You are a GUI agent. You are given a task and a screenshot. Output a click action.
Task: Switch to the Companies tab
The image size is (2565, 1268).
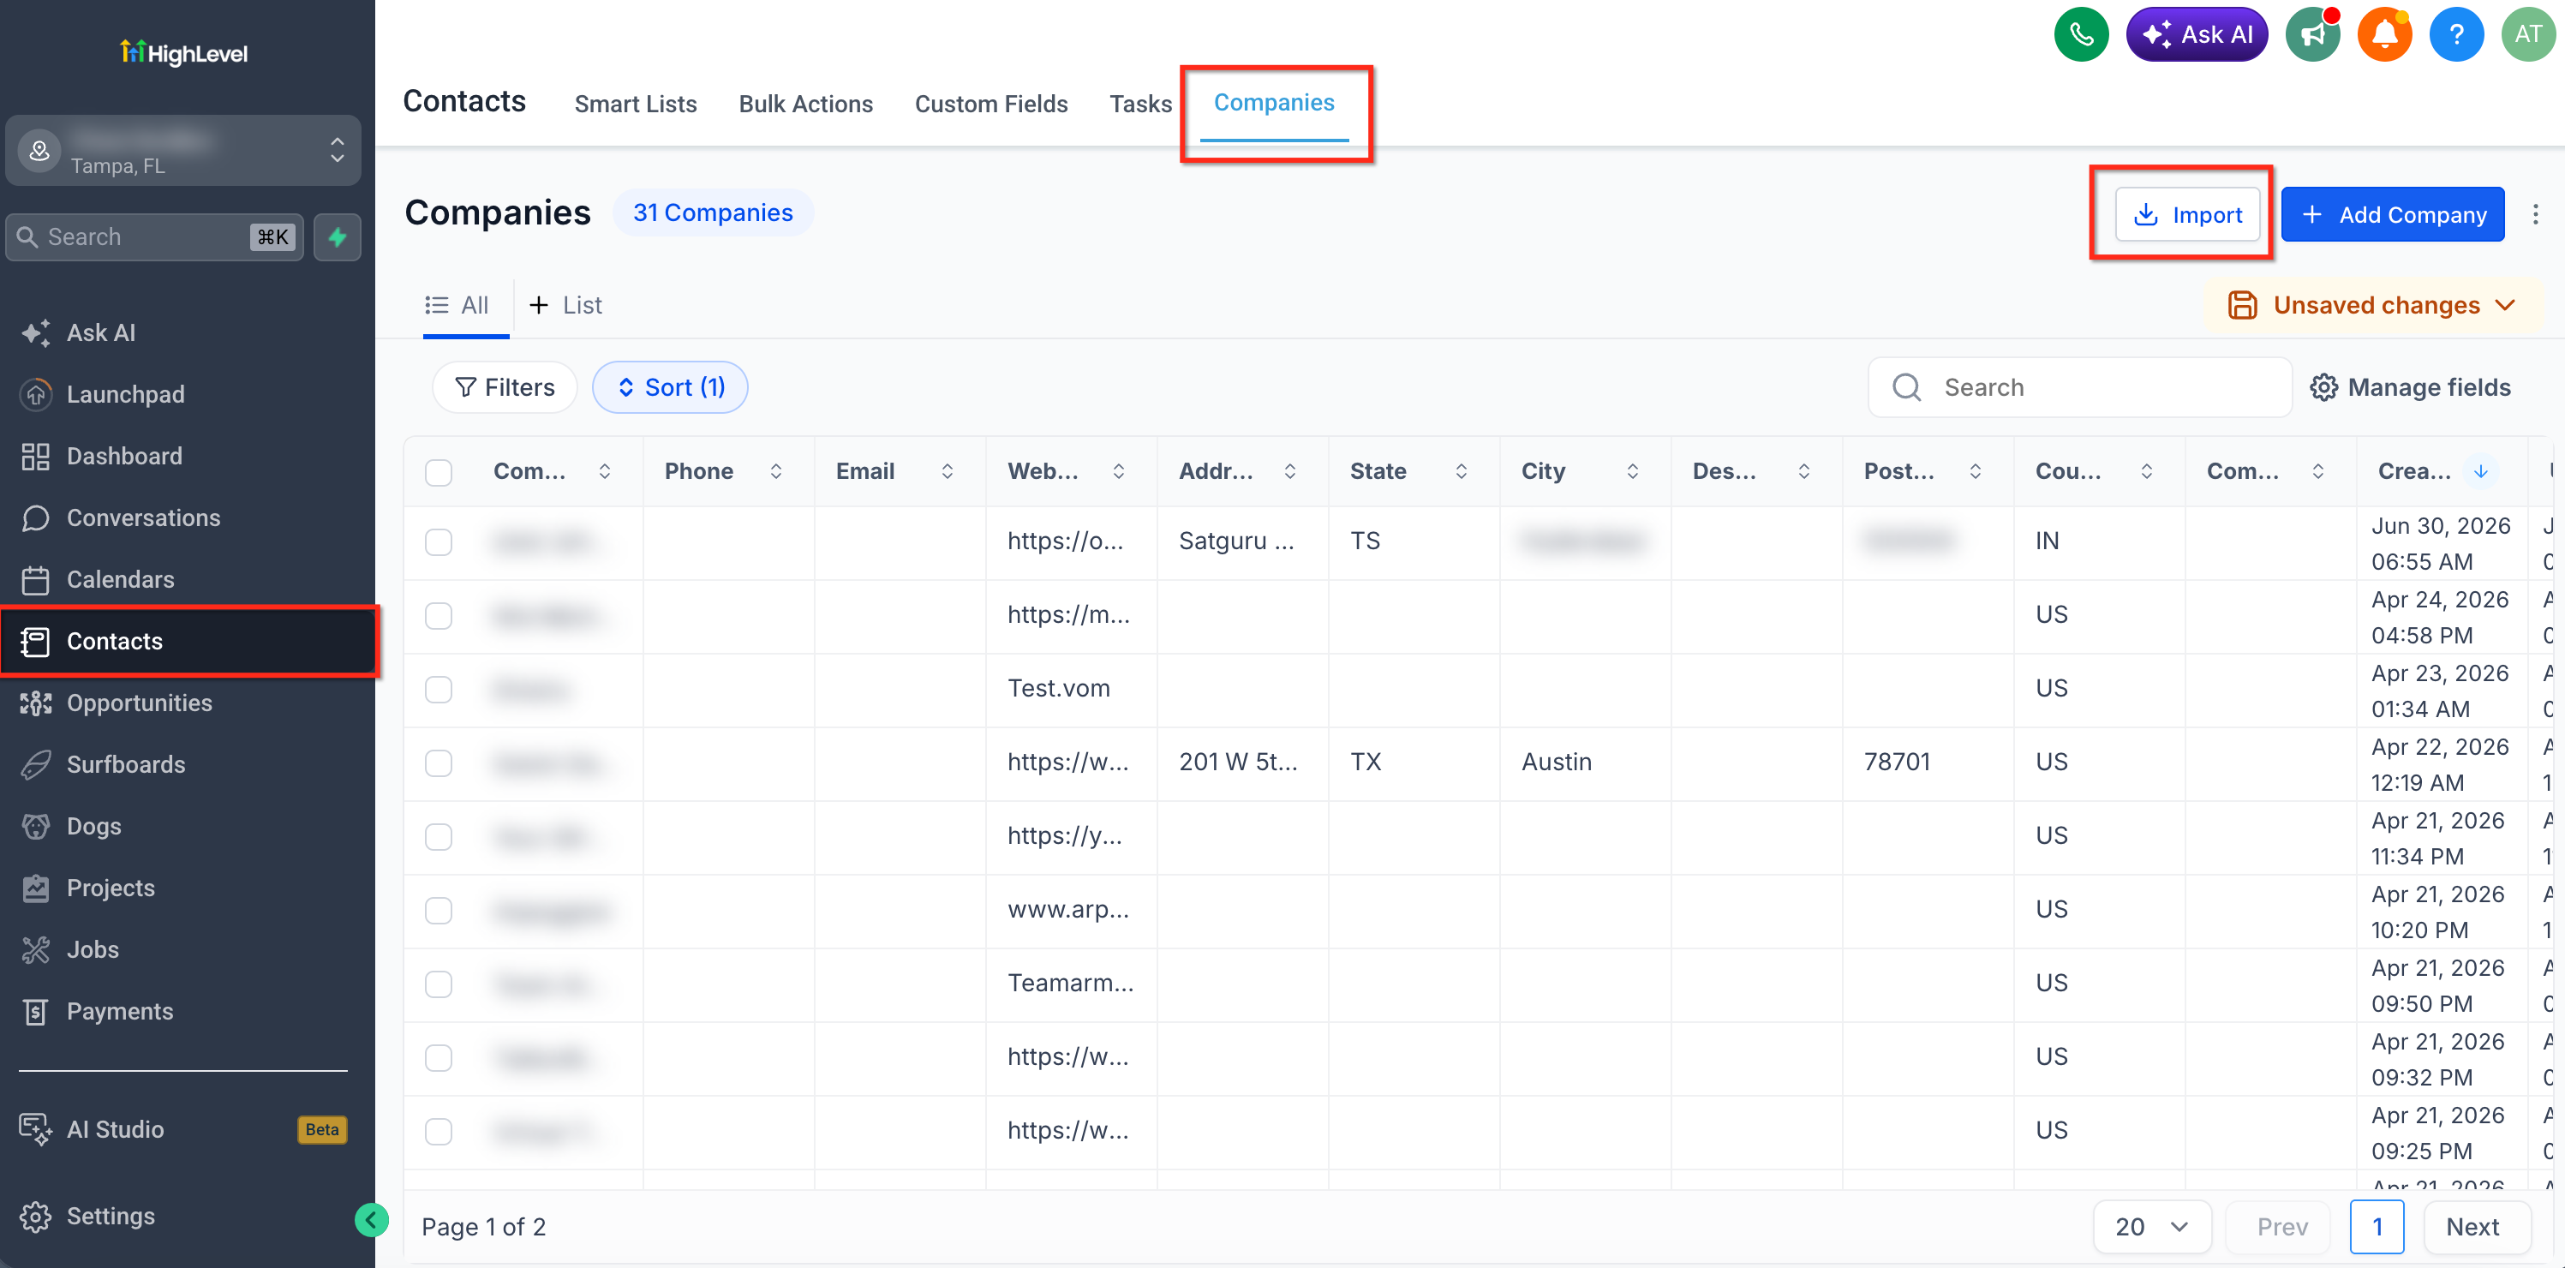click(x=1274, y=103)
